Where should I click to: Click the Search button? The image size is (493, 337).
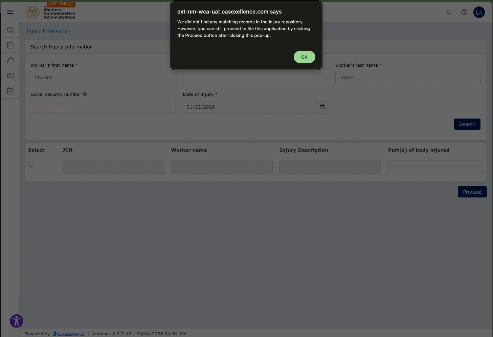pos(467,124)
